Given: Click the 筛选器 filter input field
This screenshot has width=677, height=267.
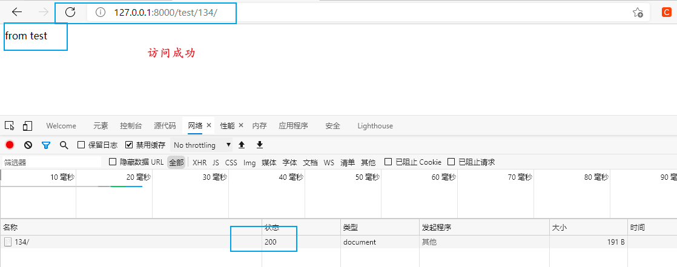Looking at the screenshot, I should (x=52, y=162).
